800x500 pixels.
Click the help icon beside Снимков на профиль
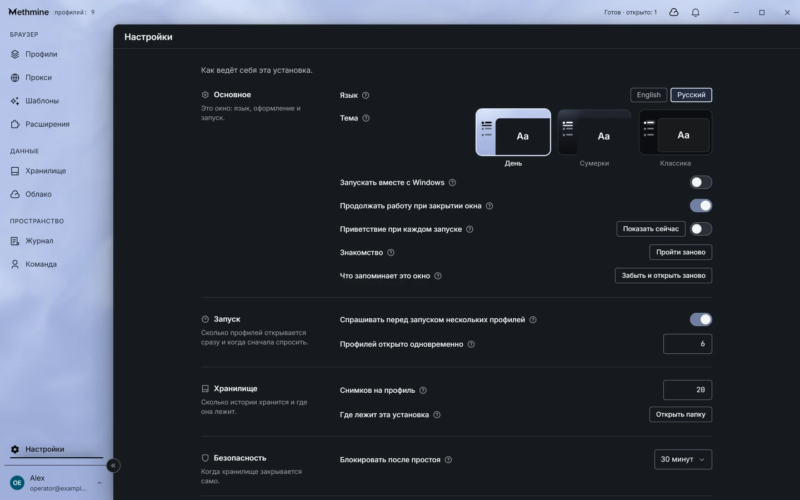423,391
